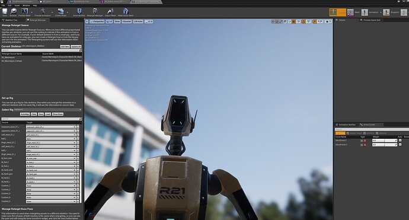The image size is (409, 220).
Task: Open the Create Asset dropdown arrow
Action: tap(68, 12)
